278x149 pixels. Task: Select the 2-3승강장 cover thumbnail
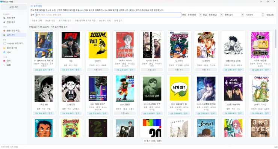point(71,89)
